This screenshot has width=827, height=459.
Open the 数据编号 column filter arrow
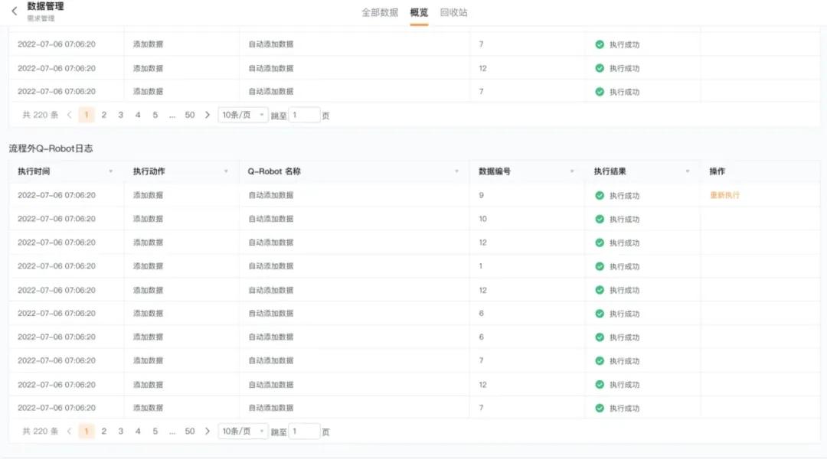click(572, 171)
